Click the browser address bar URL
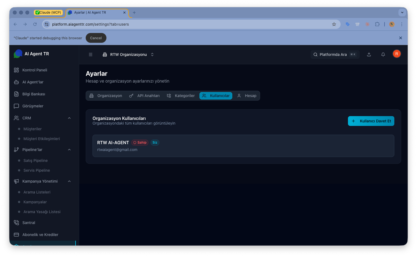This screenshot has width=417, height=257. [x=90, y=24]
